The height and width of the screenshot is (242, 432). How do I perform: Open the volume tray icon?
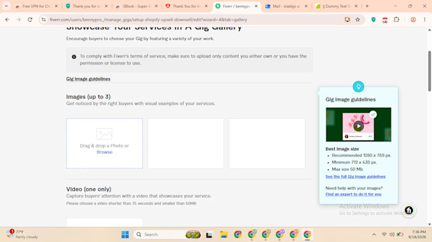coord(392,234)
